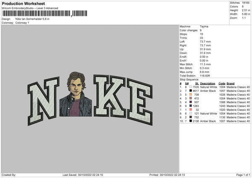This screenshot has width=252, height=178.
Task: Click the embroidered letter E in the preview
Action: 139,102
